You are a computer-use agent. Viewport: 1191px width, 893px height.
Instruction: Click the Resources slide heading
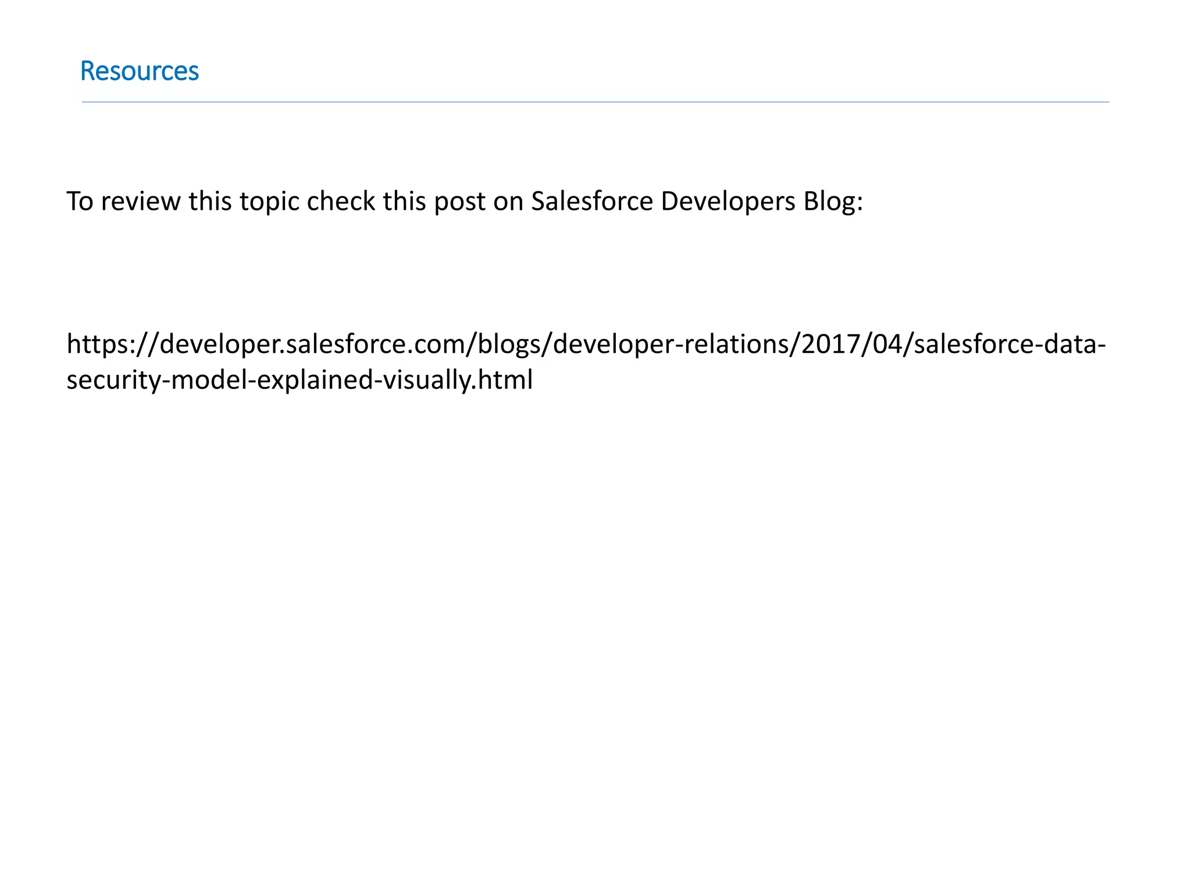click(140, 71)
